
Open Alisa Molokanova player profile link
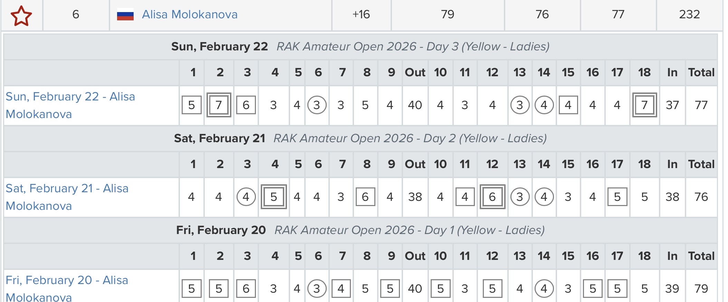190,14
